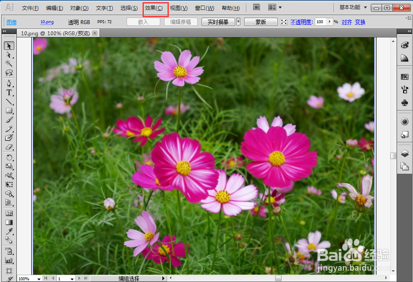Select the Gradient tool
Viewport: 413px width, 282px height.
9,222
